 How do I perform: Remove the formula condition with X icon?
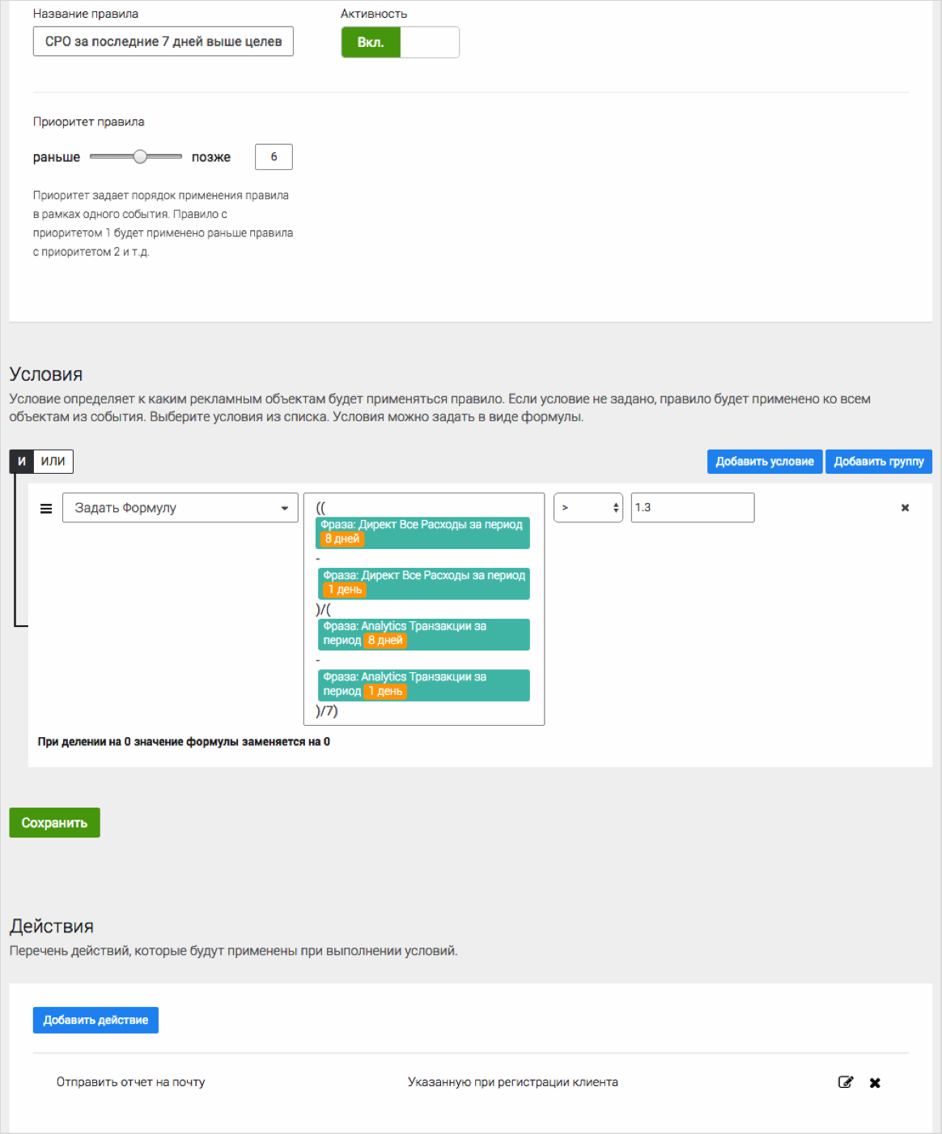(905, 508)
